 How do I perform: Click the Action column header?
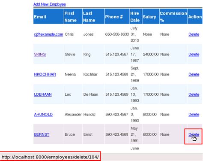point(195,16)
